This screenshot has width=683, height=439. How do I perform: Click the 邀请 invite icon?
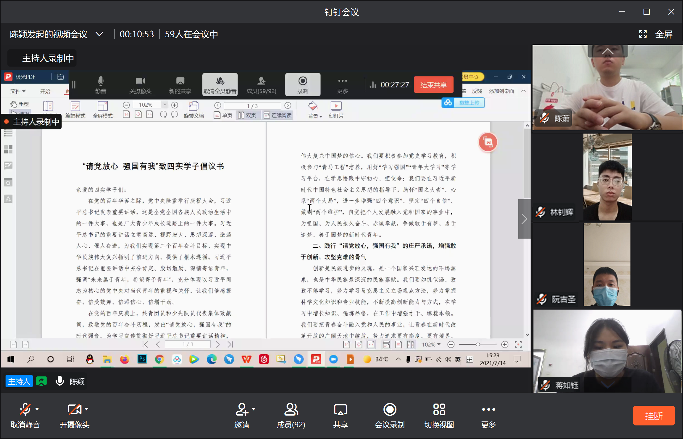click(242, 410)
